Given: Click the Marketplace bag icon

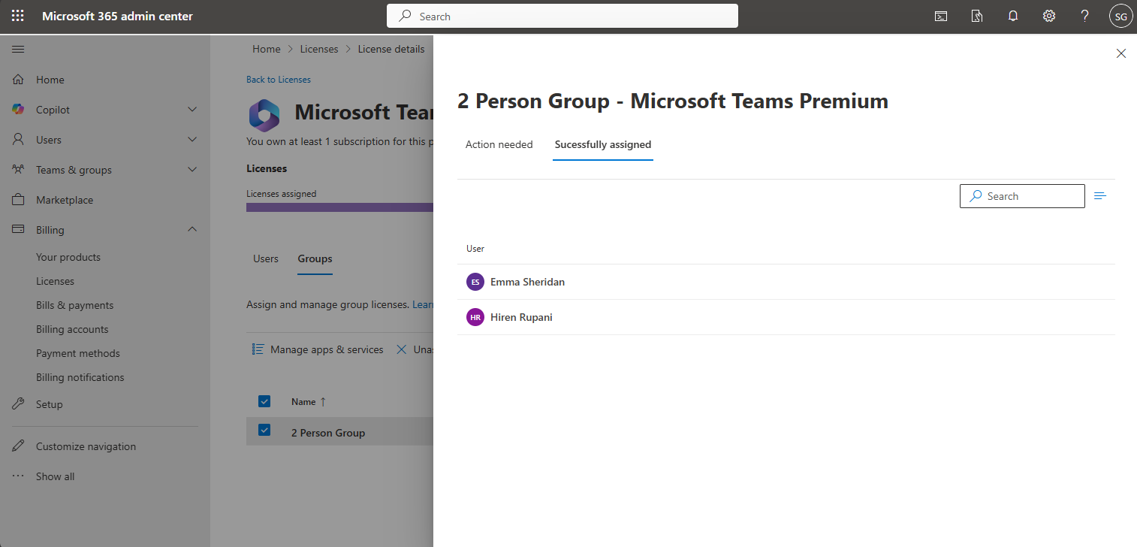Looking at the screenshot, I should (19, 200).
